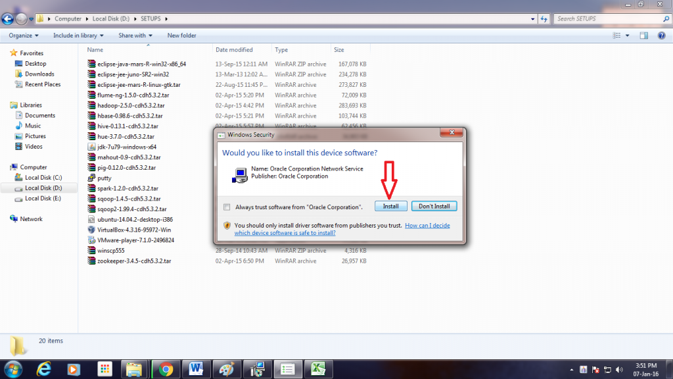The width and height of the screenshot is (673, 379).
Task: Click the Local Disk (D:) breadcrumb
Action: coord(110,19)
